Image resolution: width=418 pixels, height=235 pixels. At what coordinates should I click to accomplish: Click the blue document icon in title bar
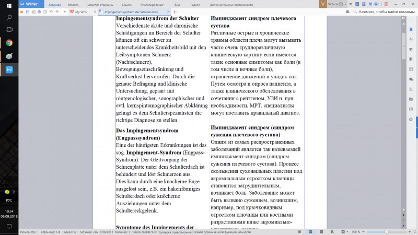point(364,4)
